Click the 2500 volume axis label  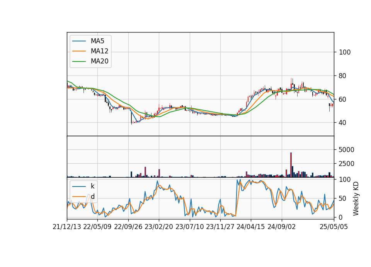pyautogui.click(x=346, y=164)
